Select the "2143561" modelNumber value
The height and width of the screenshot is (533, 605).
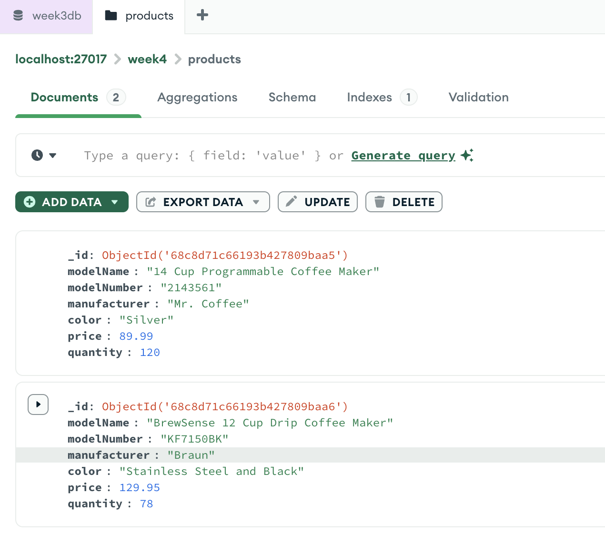pyautogui.click(x=191, y=287)
